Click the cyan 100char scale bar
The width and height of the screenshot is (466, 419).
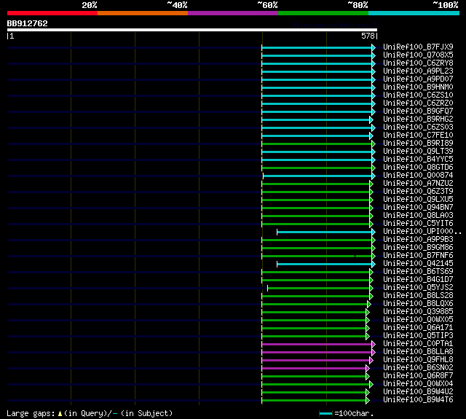click(x=325, y=413)
